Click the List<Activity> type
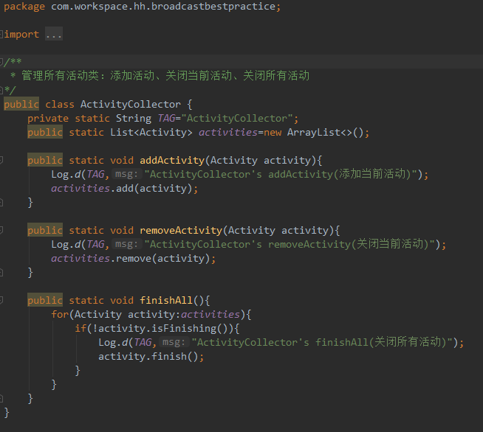This screenshot has width=483, height=432. click(151, 132)
